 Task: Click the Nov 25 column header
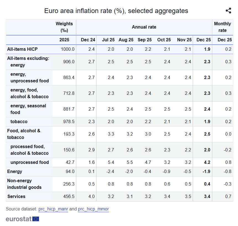(184, 40)
